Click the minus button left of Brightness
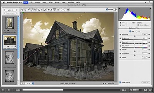This screenshot has height=93, width=154. pos(120,38)
